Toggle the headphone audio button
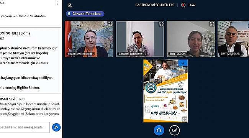Viewport: 249px width, 138px height. 159,130
